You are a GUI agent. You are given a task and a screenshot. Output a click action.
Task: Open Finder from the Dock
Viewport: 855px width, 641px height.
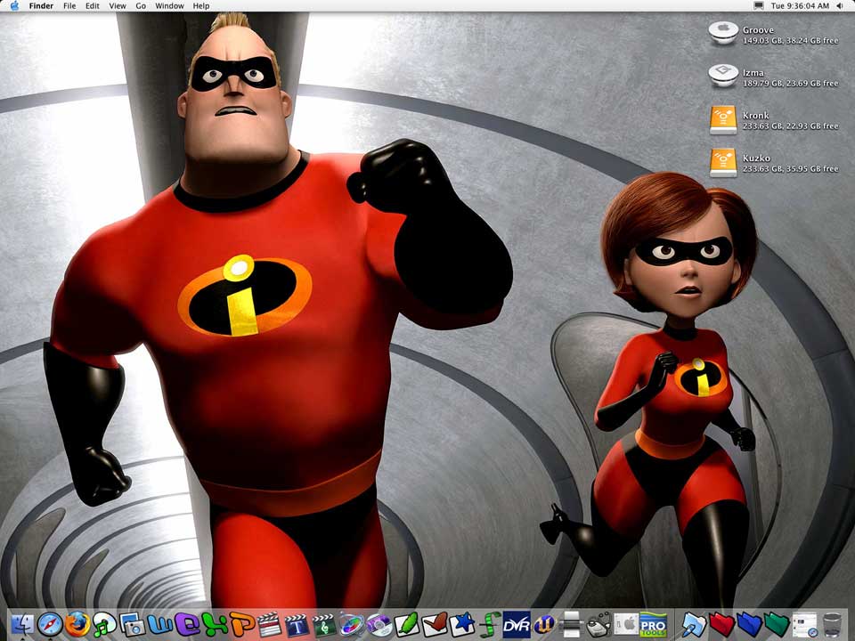click(x=23, y=624)
